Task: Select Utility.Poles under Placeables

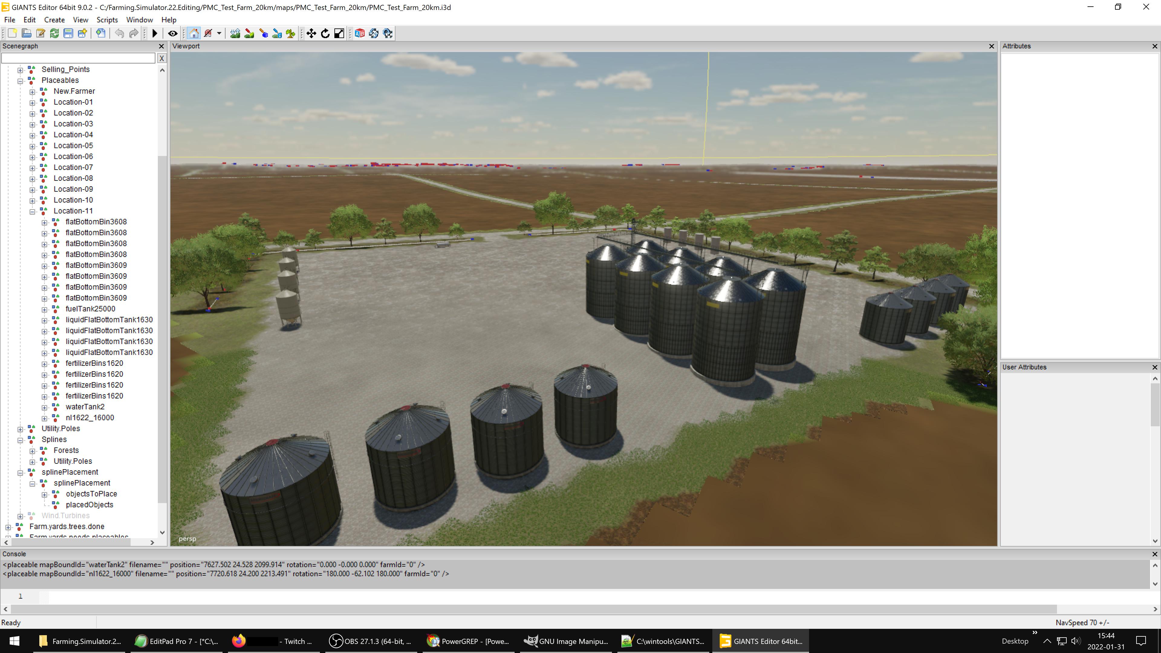Action: (x=61, y=429)
